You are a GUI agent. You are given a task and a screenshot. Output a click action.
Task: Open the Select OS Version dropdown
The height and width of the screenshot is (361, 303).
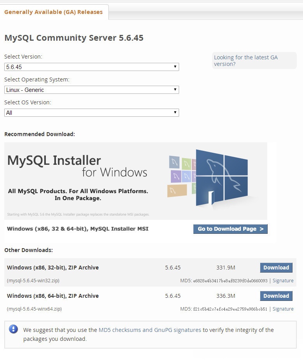92,112
